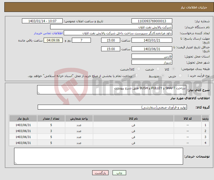
Task: Click the remaining days field showing 7
Action: click(81, 40)
